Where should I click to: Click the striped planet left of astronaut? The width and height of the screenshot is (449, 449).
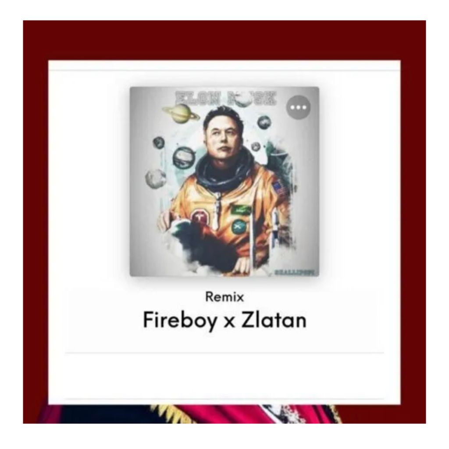pos(184,157)
